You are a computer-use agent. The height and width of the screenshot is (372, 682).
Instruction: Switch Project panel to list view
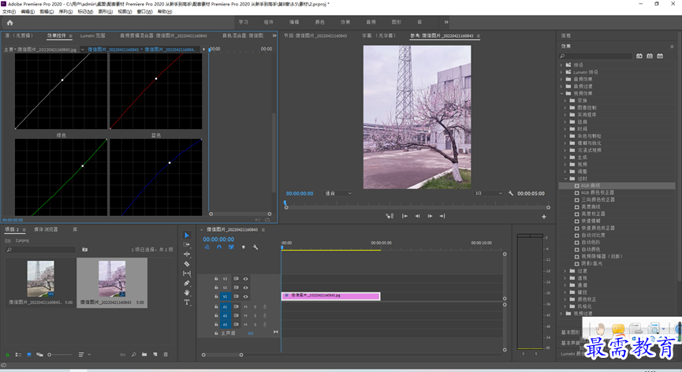tap(18, 355)
